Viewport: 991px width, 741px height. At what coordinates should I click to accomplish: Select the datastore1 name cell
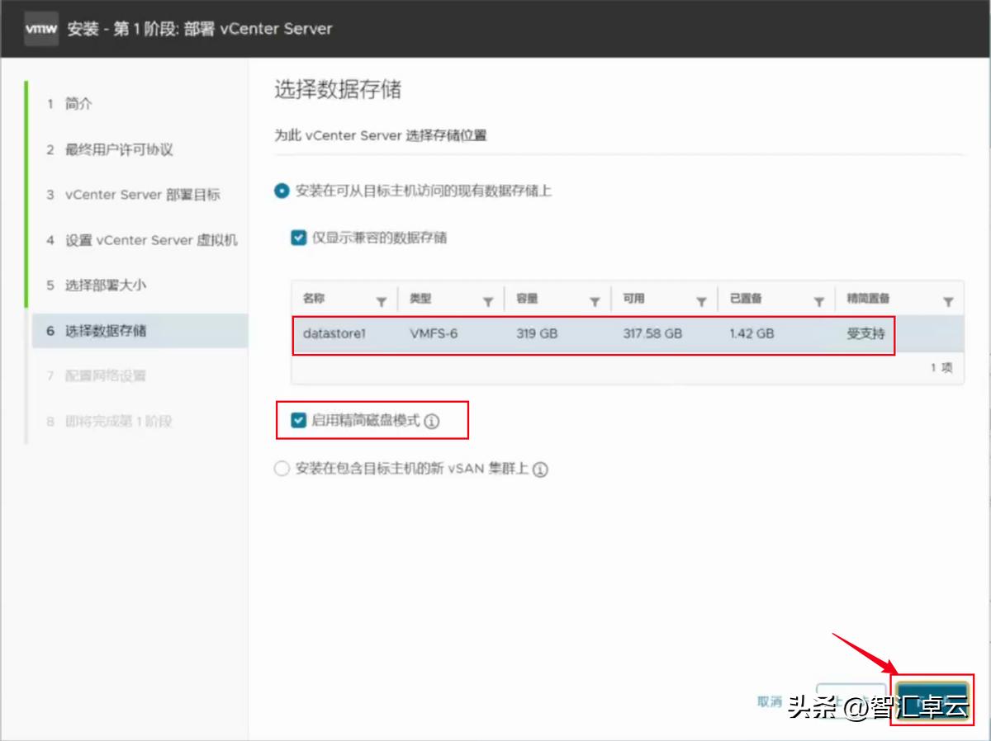click(x=334, y=334)
